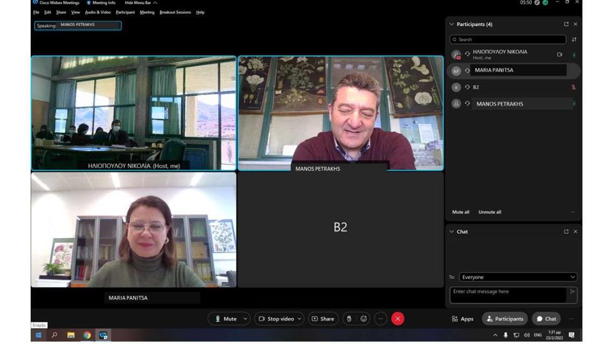Screen dimensions: 613x344
Task: Open the Audio & Video menu
Action: tap(97, 12)
